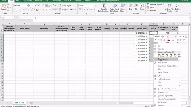This screenshot has width=191, height=107.
Task: Choose paste formulas fx icon in context menu
Action: coord(167,56)
